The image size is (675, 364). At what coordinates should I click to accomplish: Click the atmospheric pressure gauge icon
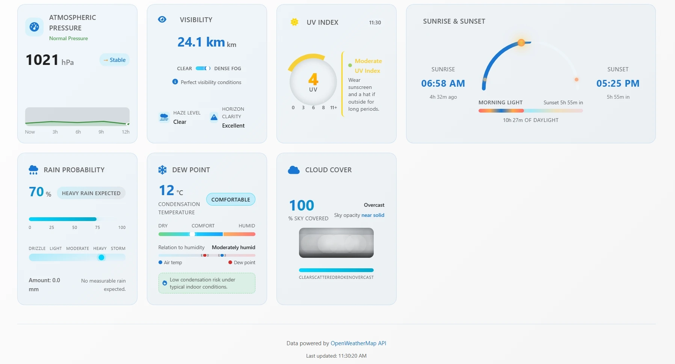click(34, 27)
